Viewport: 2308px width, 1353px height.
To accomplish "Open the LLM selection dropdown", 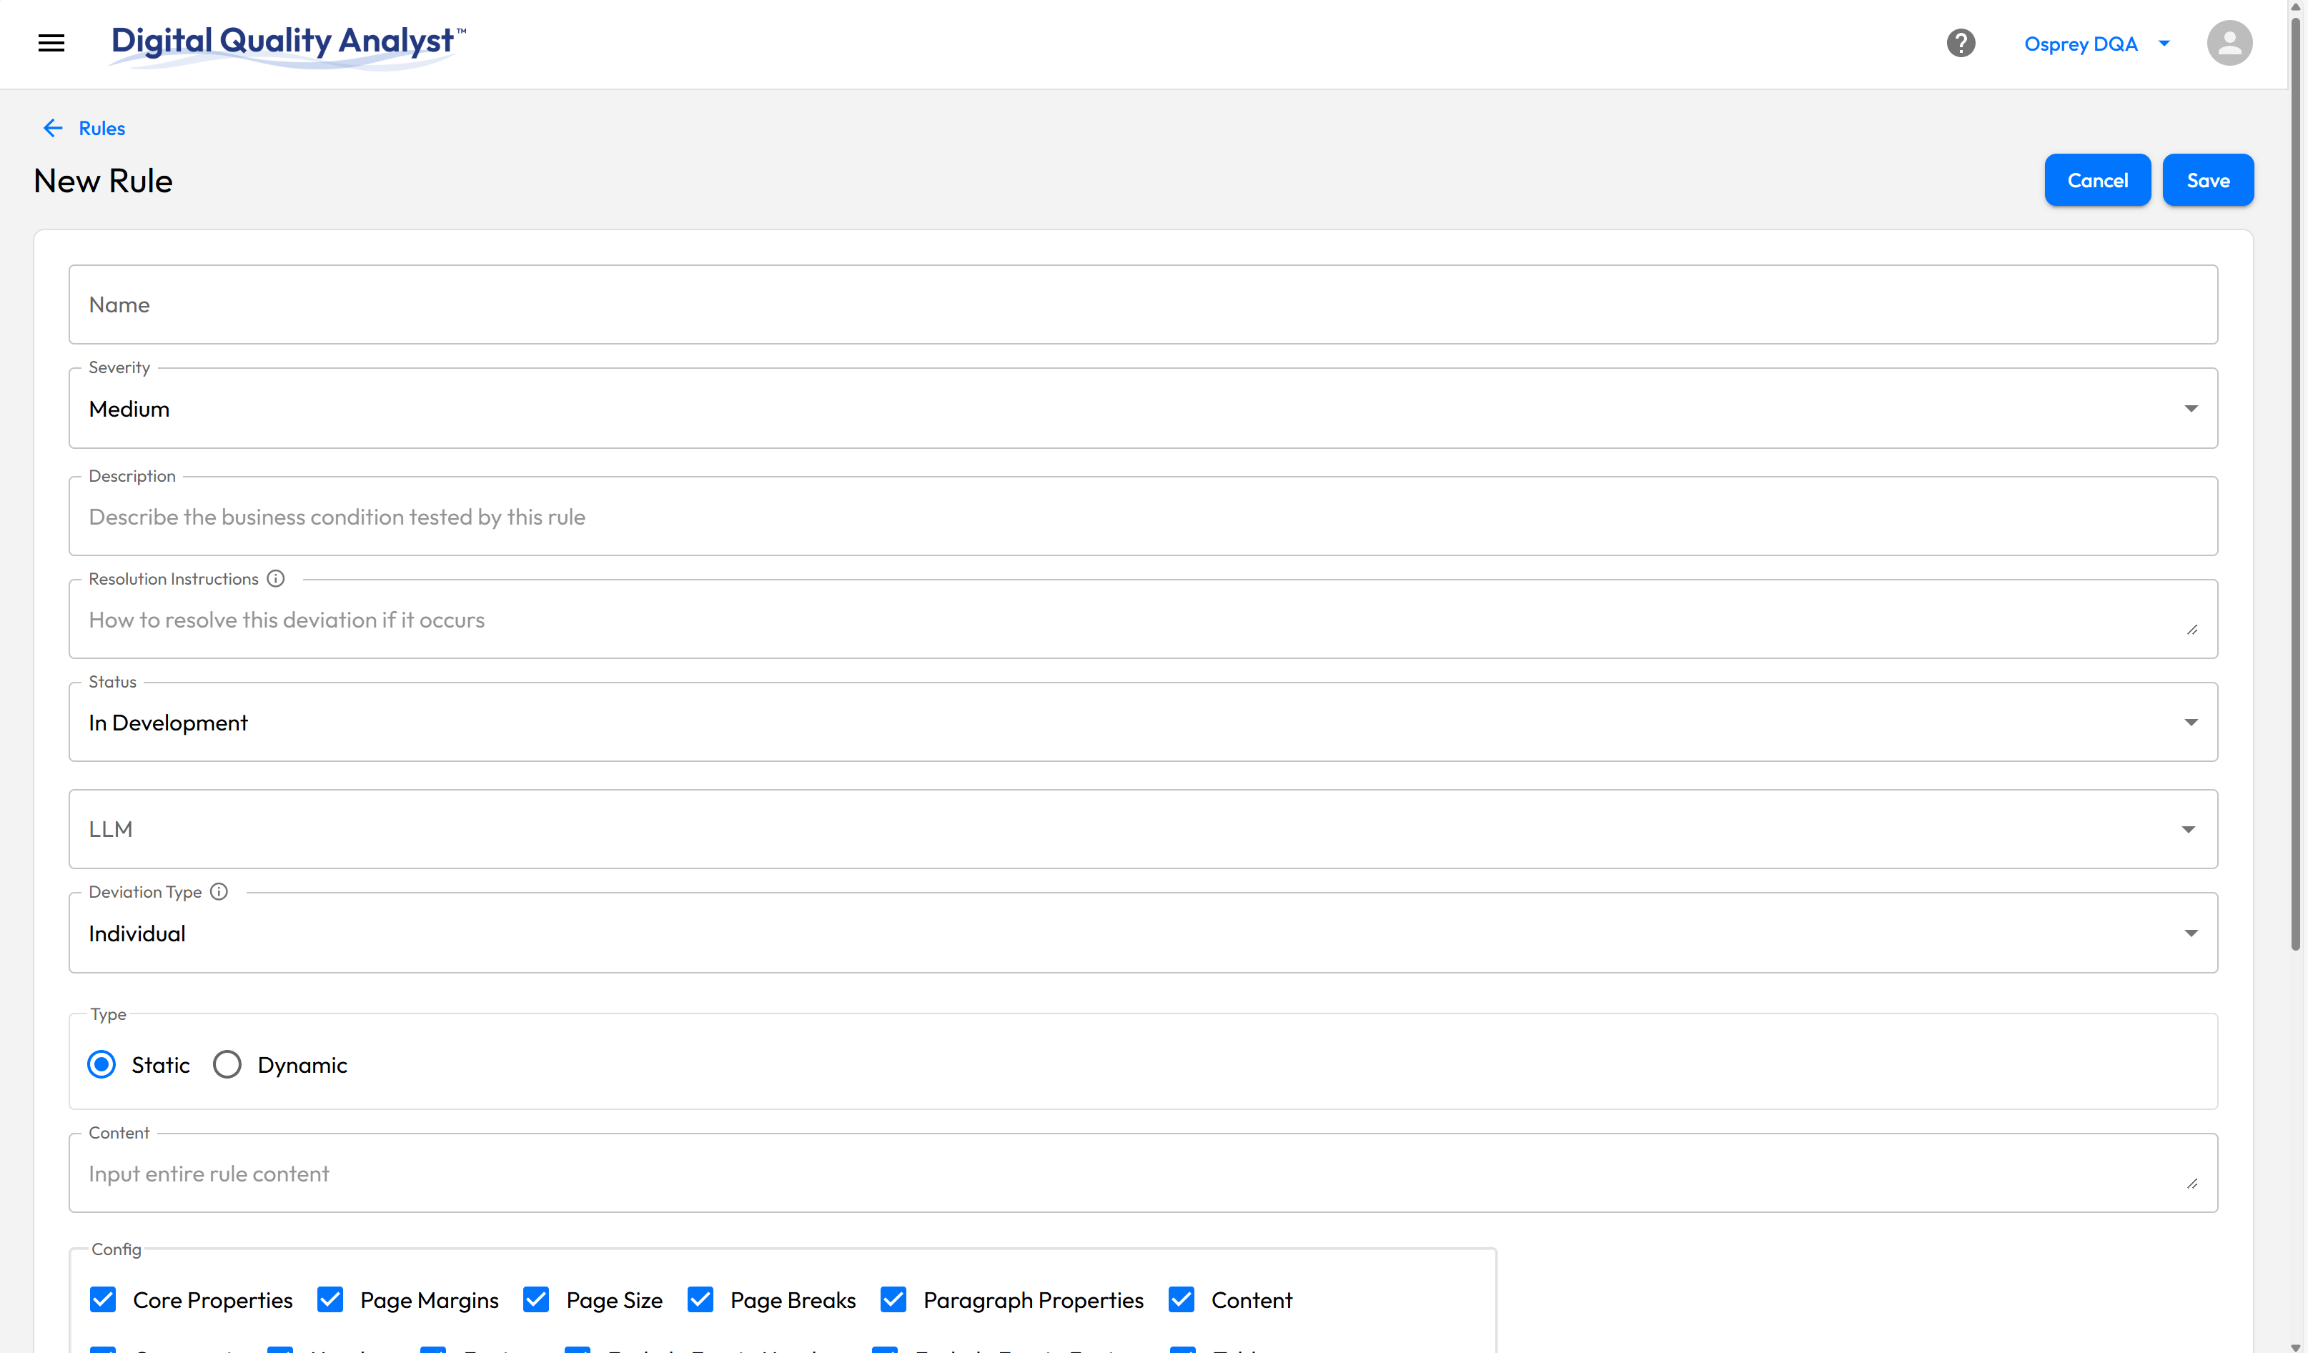I will pos(1142,829).
